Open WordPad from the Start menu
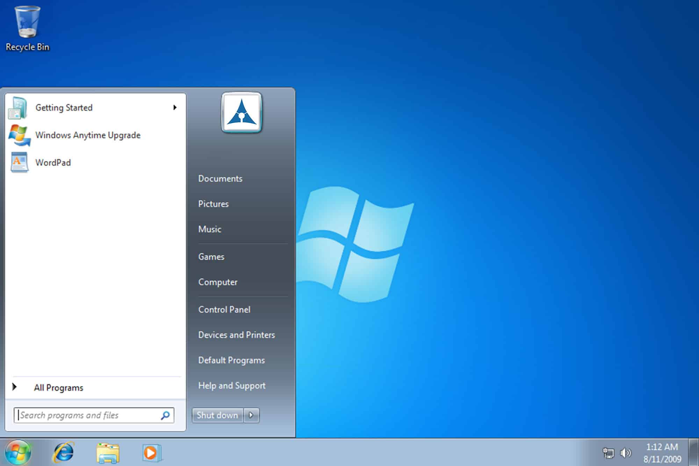Image resolution: width=699 pixels, height=466 pixels. point(53,163)
